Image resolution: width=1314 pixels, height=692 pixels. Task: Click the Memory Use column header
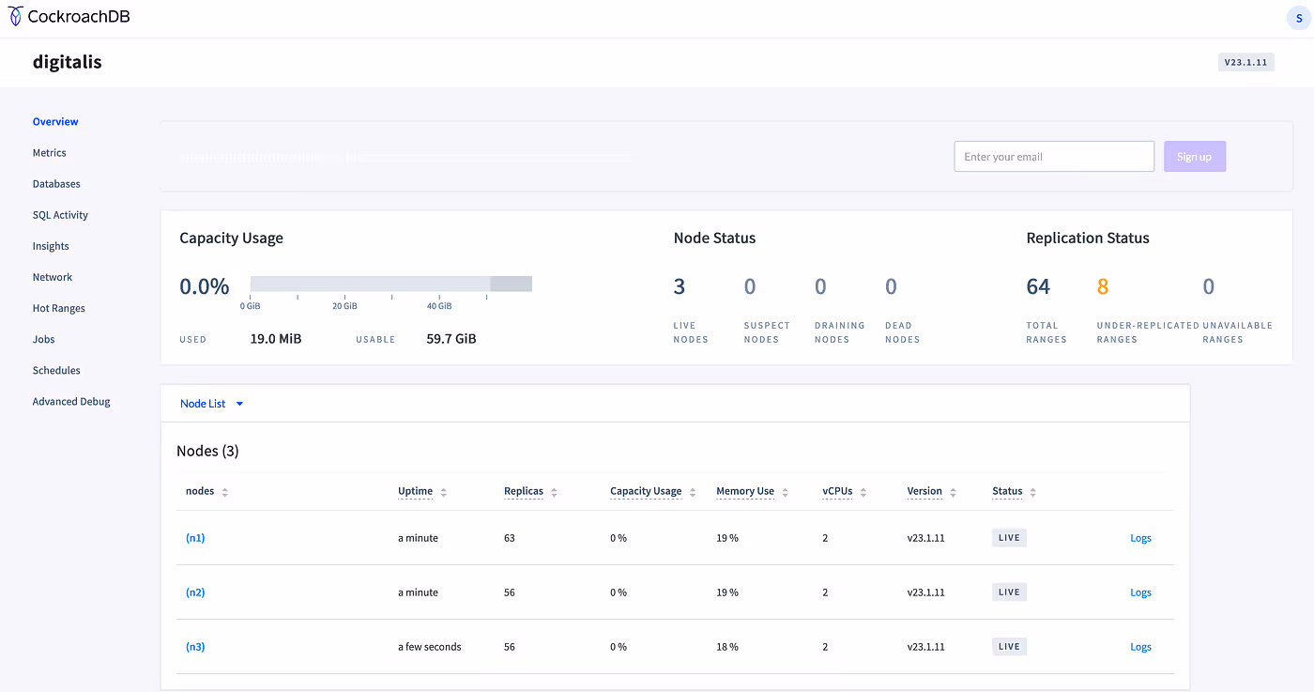pos(745,491)
